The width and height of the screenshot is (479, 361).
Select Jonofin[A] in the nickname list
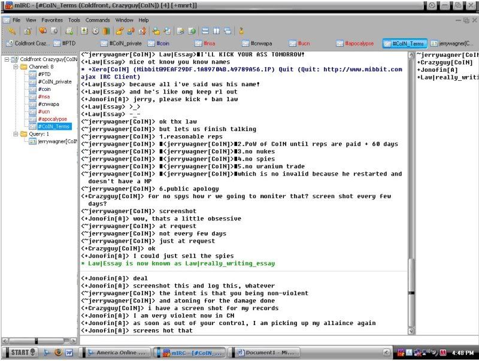[x=439, y=70]
